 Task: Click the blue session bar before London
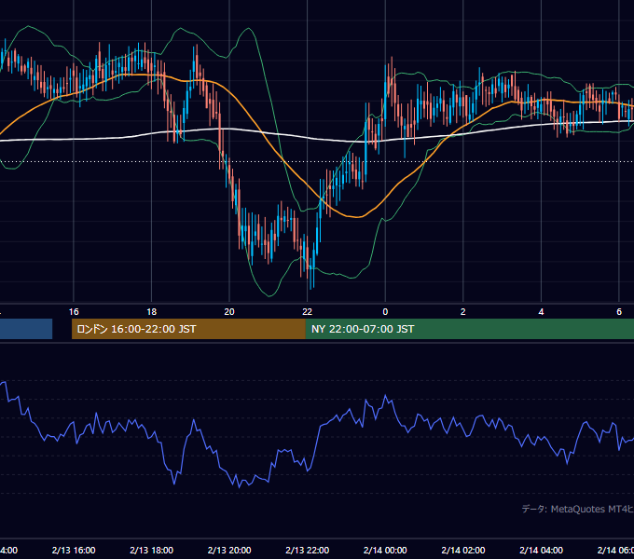pos(26,329)
